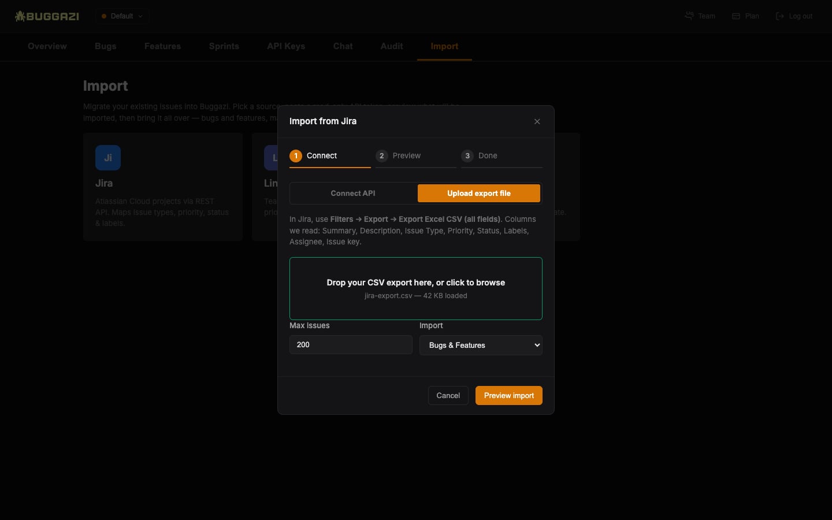Image resolution: width=832 pixels, height=520 pixels.
Task: Click the CSV drop zone to browse
Action: pos(416,288)
